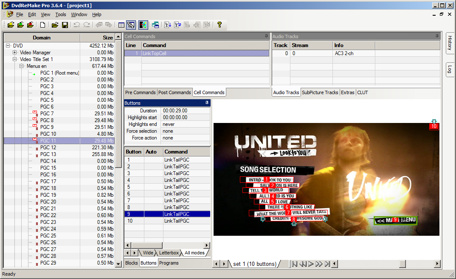Click the set 1 (10 buttons) tab
The image size is (456, 279).
click(255, 264)
